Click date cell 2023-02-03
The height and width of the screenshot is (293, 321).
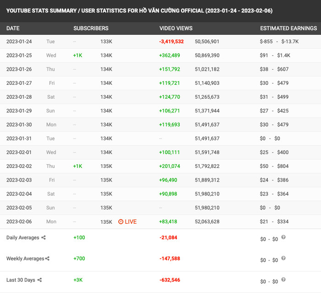[19, 180]
